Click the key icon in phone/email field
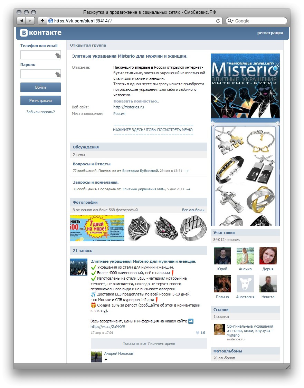This screenshot has height=388, width=304. (x=58, y=55)
